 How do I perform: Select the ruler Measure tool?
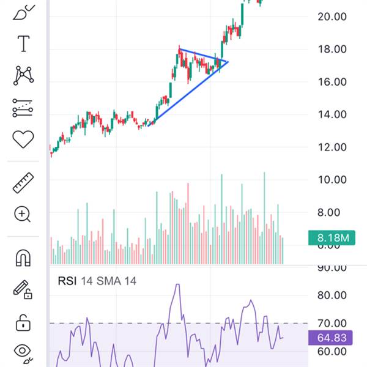tap(23, 183)
